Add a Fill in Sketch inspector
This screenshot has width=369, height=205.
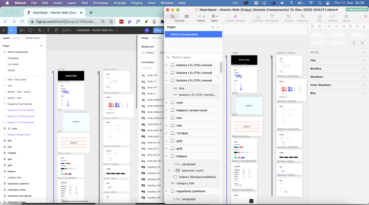pyautogui.click(x=364, y=61)
